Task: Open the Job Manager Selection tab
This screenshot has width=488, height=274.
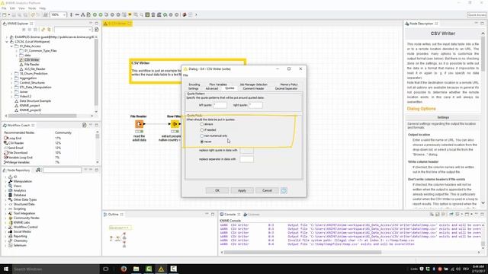Action: (253, 84)
